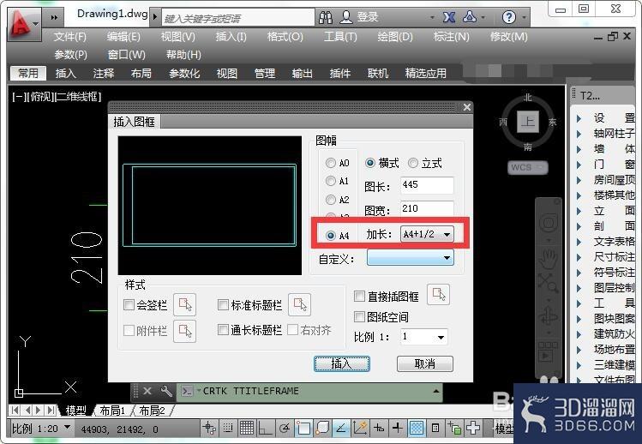This screenshot has width=642, height=444.
Task: Toggle 3D object snap in status bar
Action: [322, 428]
